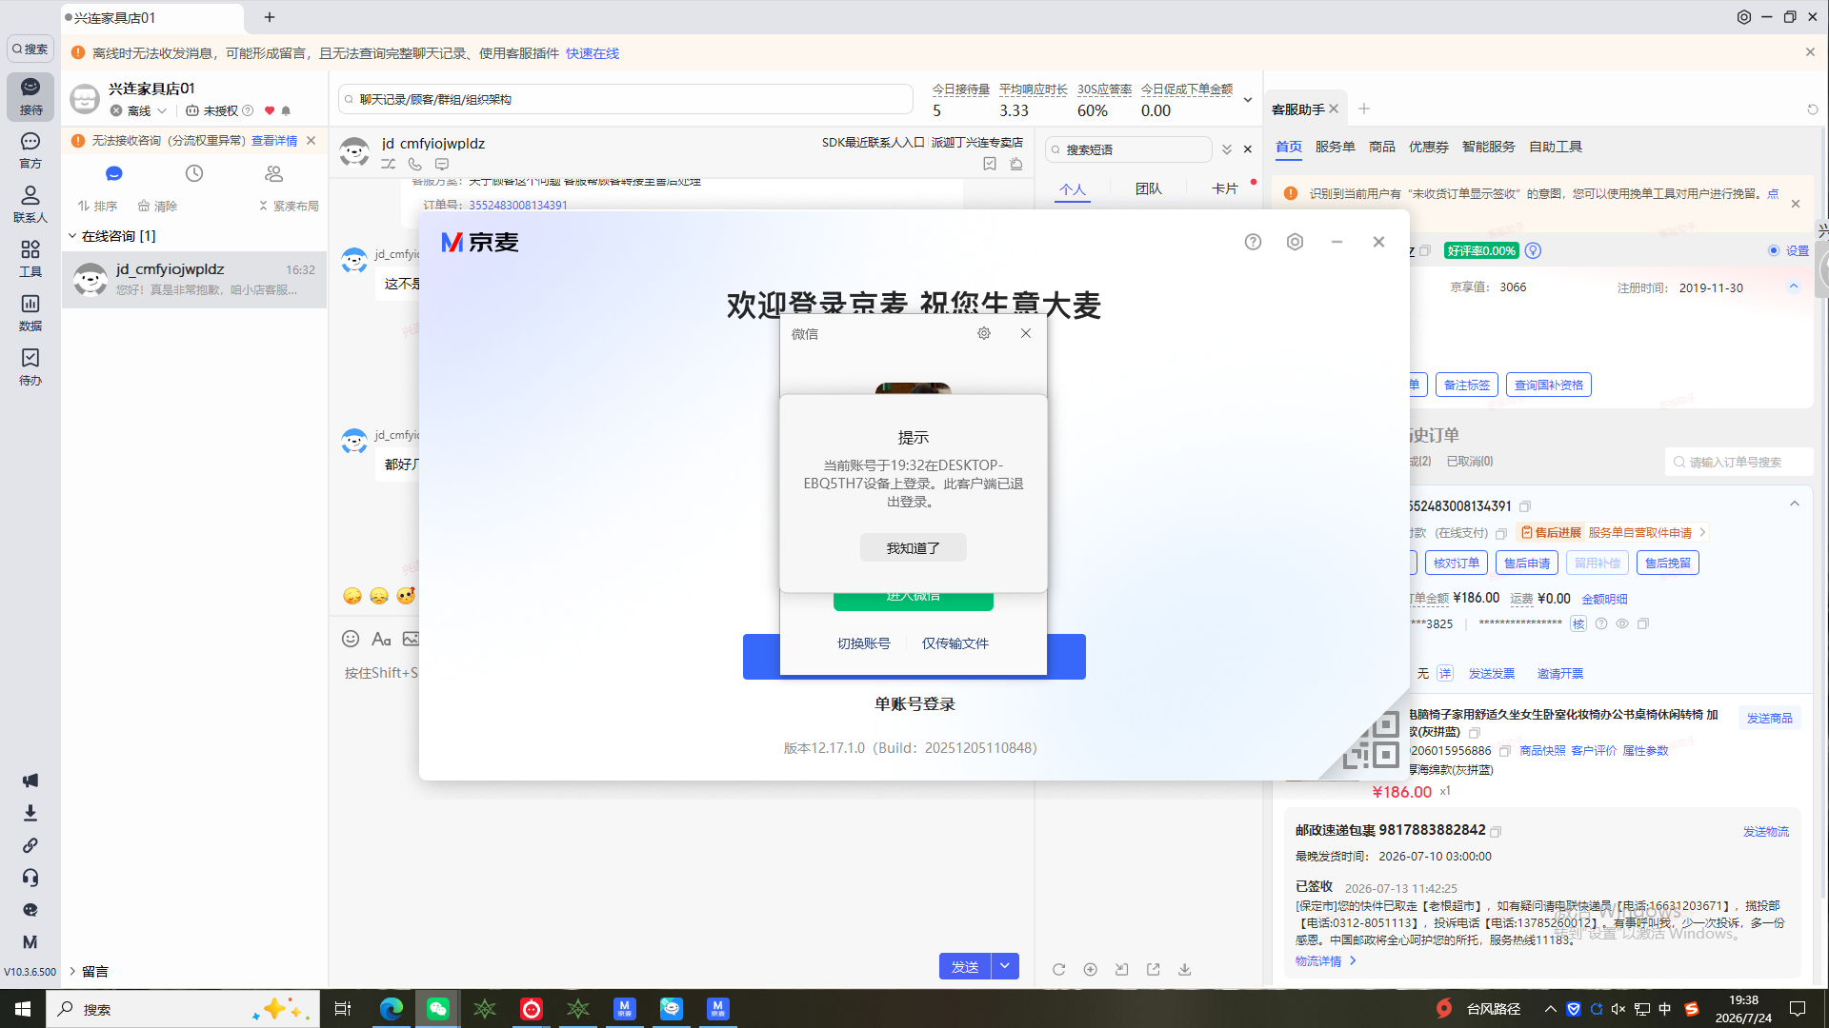
Task: Open Microsoft Edge from the taskbar
Action: tap(391, 1009)
